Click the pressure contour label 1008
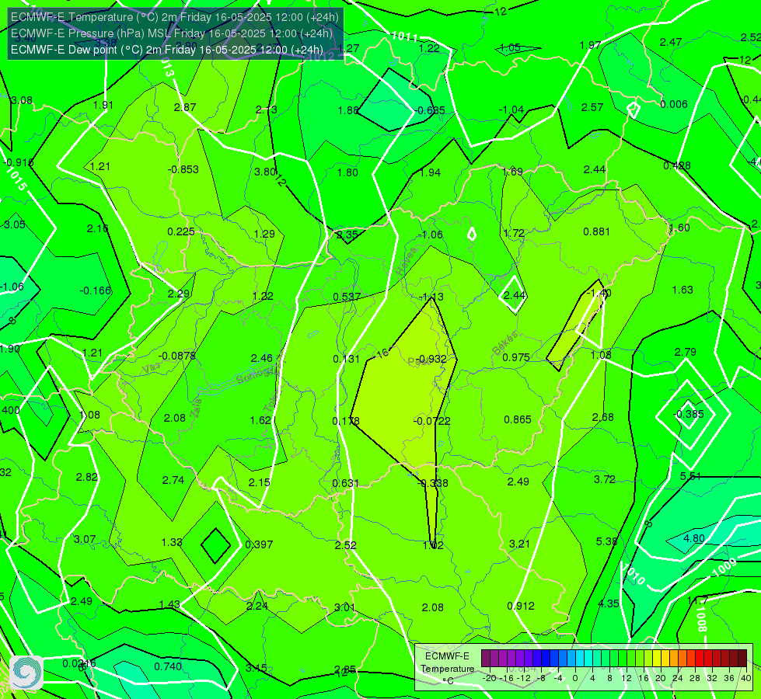Image resolution: width=761 pixels, height=699 pixels. point(701,618)
